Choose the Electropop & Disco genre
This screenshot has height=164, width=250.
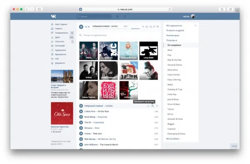[176, 134]
